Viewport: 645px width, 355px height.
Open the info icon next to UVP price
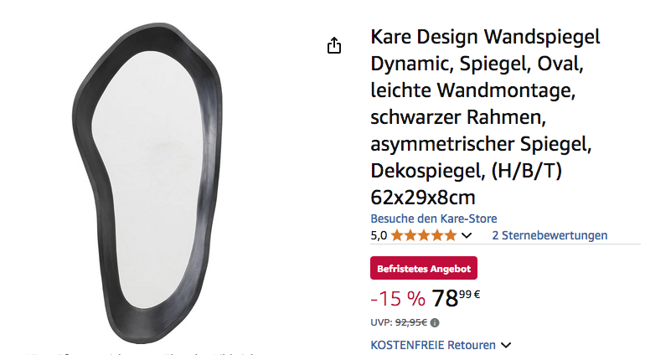tap(435, 323)
